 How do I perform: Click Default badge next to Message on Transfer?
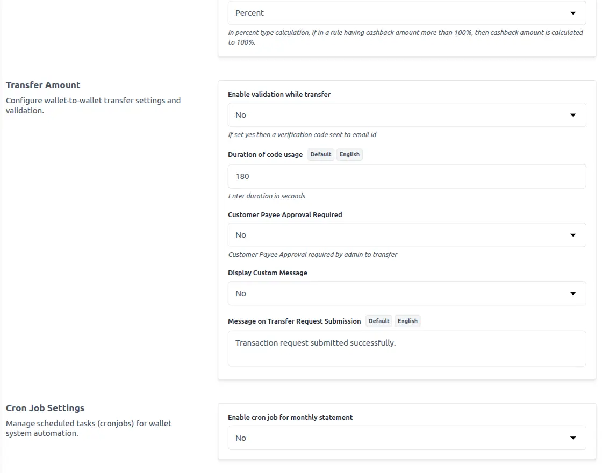pyautogui.click(x=379, y=321)
